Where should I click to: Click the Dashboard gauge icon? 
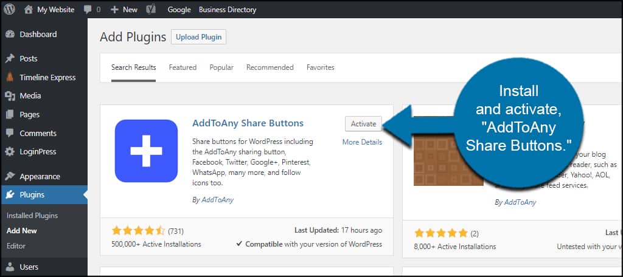(x=10, y=35)
